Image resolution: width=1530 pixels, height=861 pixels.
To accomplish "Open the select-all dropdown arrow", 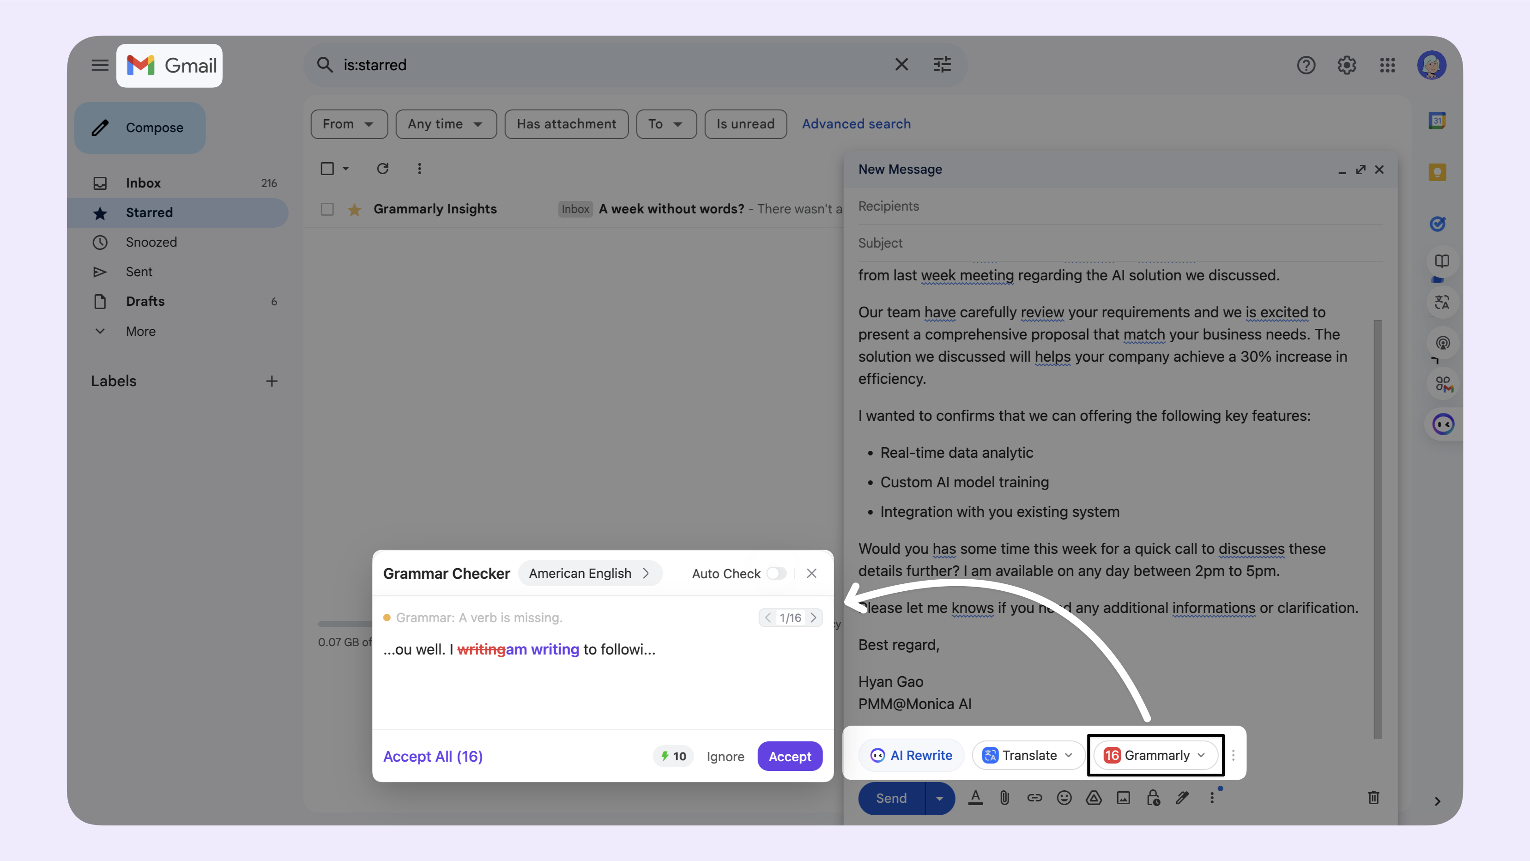I will tap(346, 169).
